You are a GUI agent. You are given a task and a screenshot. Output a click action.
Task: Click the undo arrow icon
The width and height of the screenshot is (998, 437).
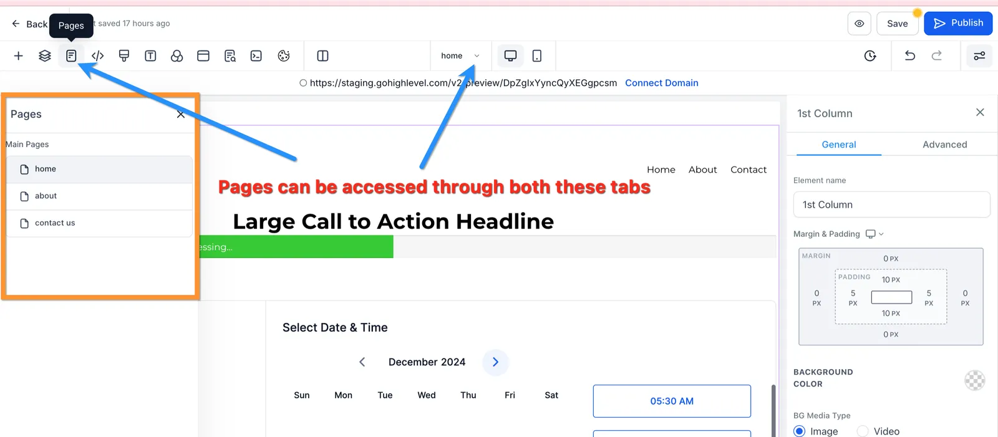pos(910,56)
